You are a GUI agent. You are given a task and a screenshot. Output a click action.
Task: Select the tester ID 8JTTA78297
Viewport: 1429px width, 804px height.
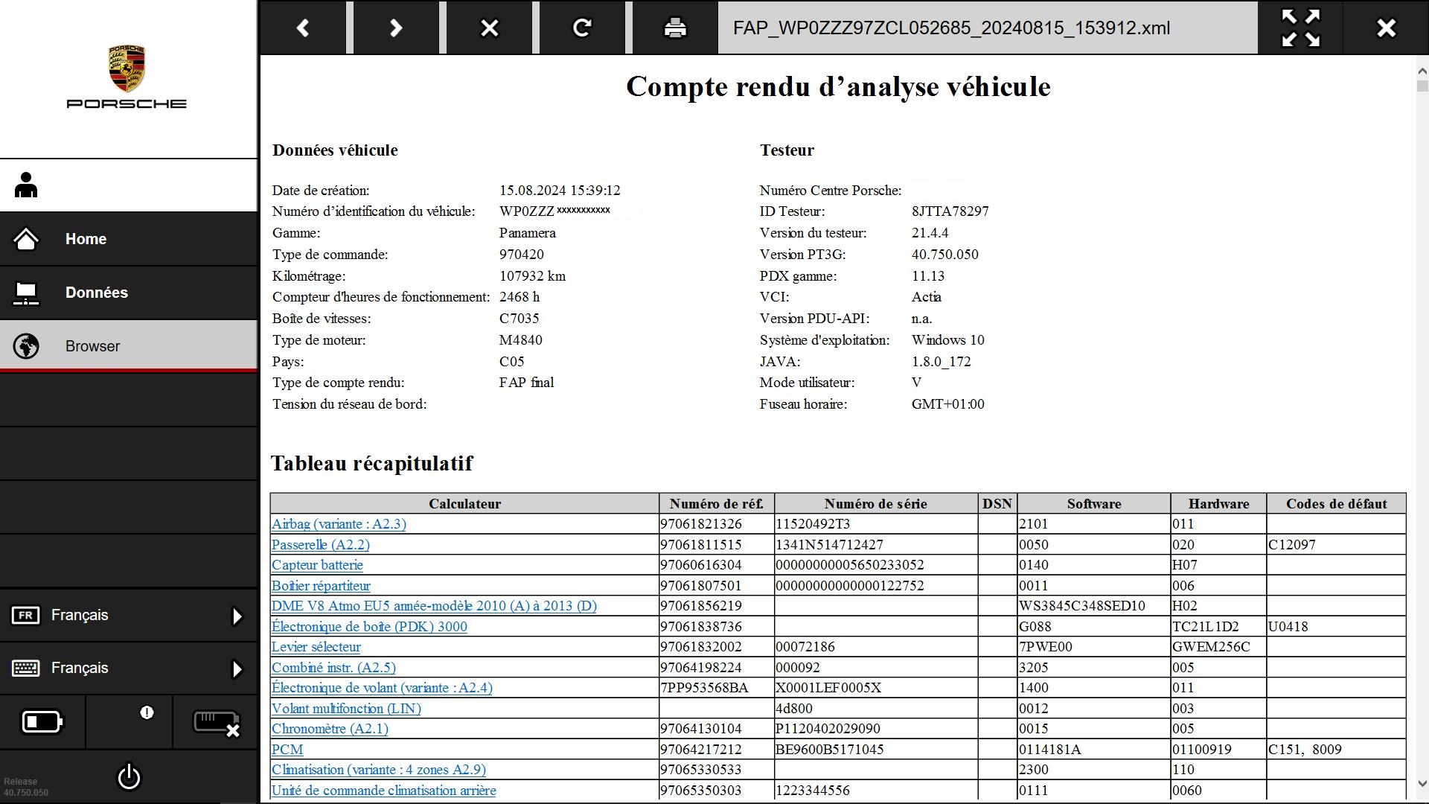pos(950,211)
